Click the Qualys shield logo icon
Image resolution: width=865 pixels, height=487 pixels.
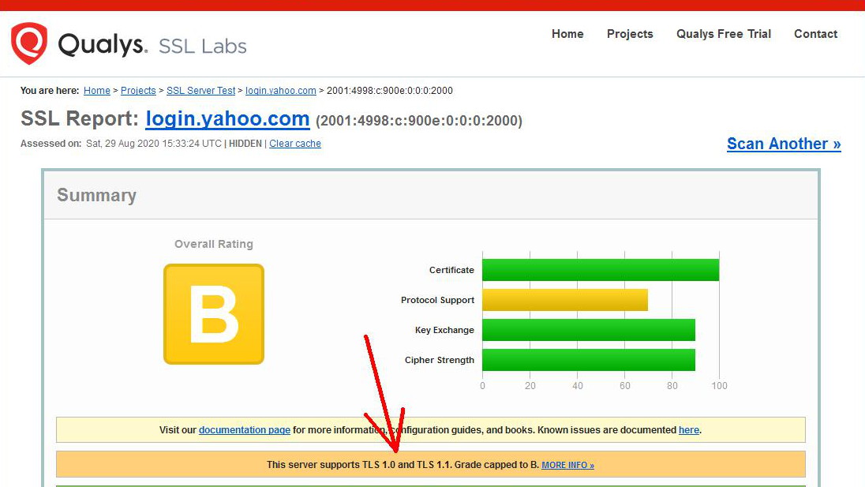click(x=29, y=43)
